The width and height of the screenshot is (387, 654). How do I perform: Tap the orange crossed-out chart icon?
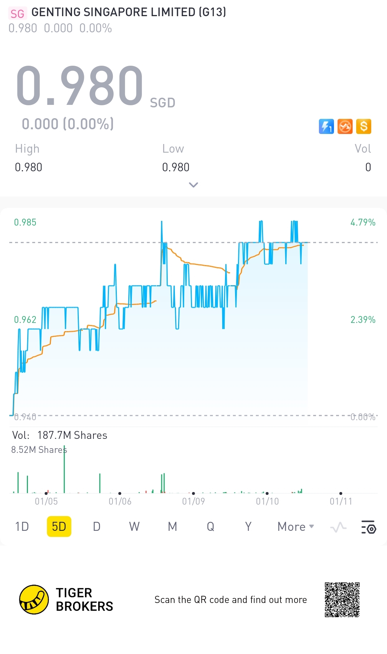pos(345,126)
